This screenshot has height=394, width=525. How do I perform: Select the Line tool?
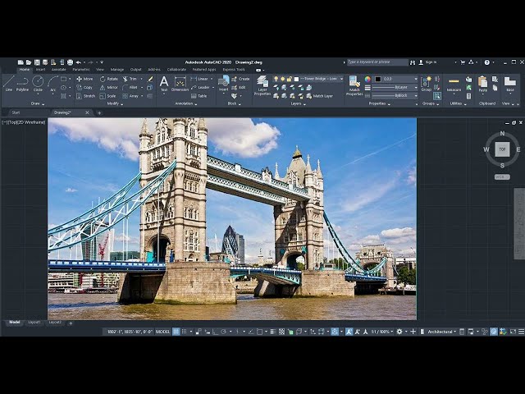(x=9, y=84)
